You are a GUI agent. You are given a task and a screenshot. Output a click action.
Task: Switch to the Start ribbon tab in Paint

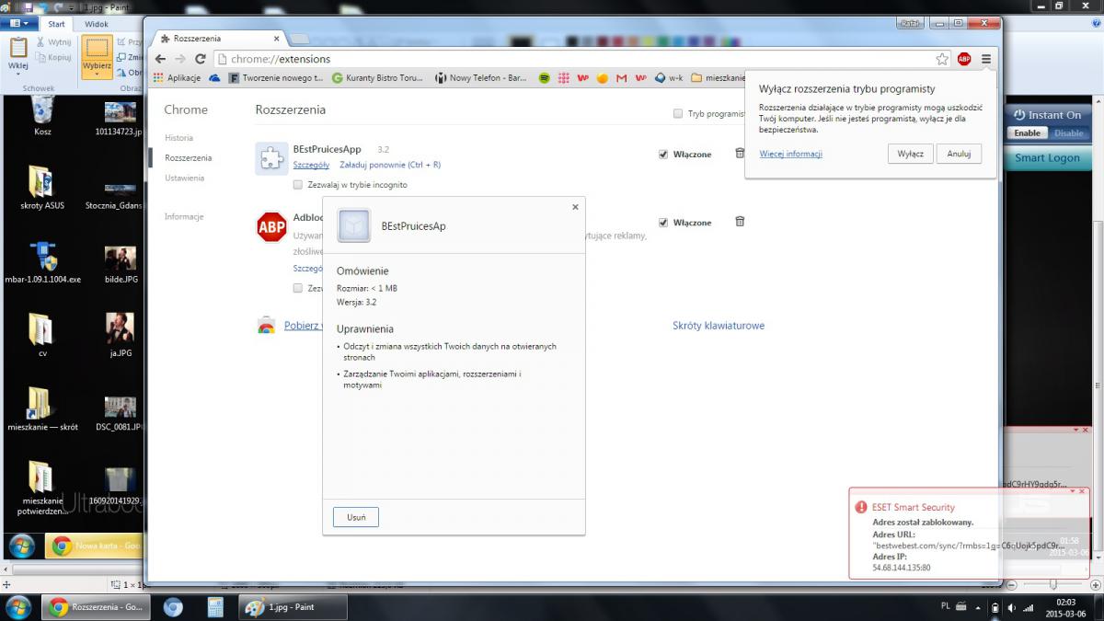[x=56, y=24]
